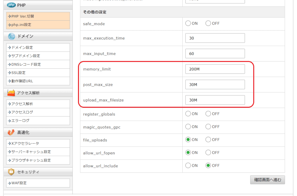
Task: Set safe_mode to ON
Action: (x=188, y=23)
